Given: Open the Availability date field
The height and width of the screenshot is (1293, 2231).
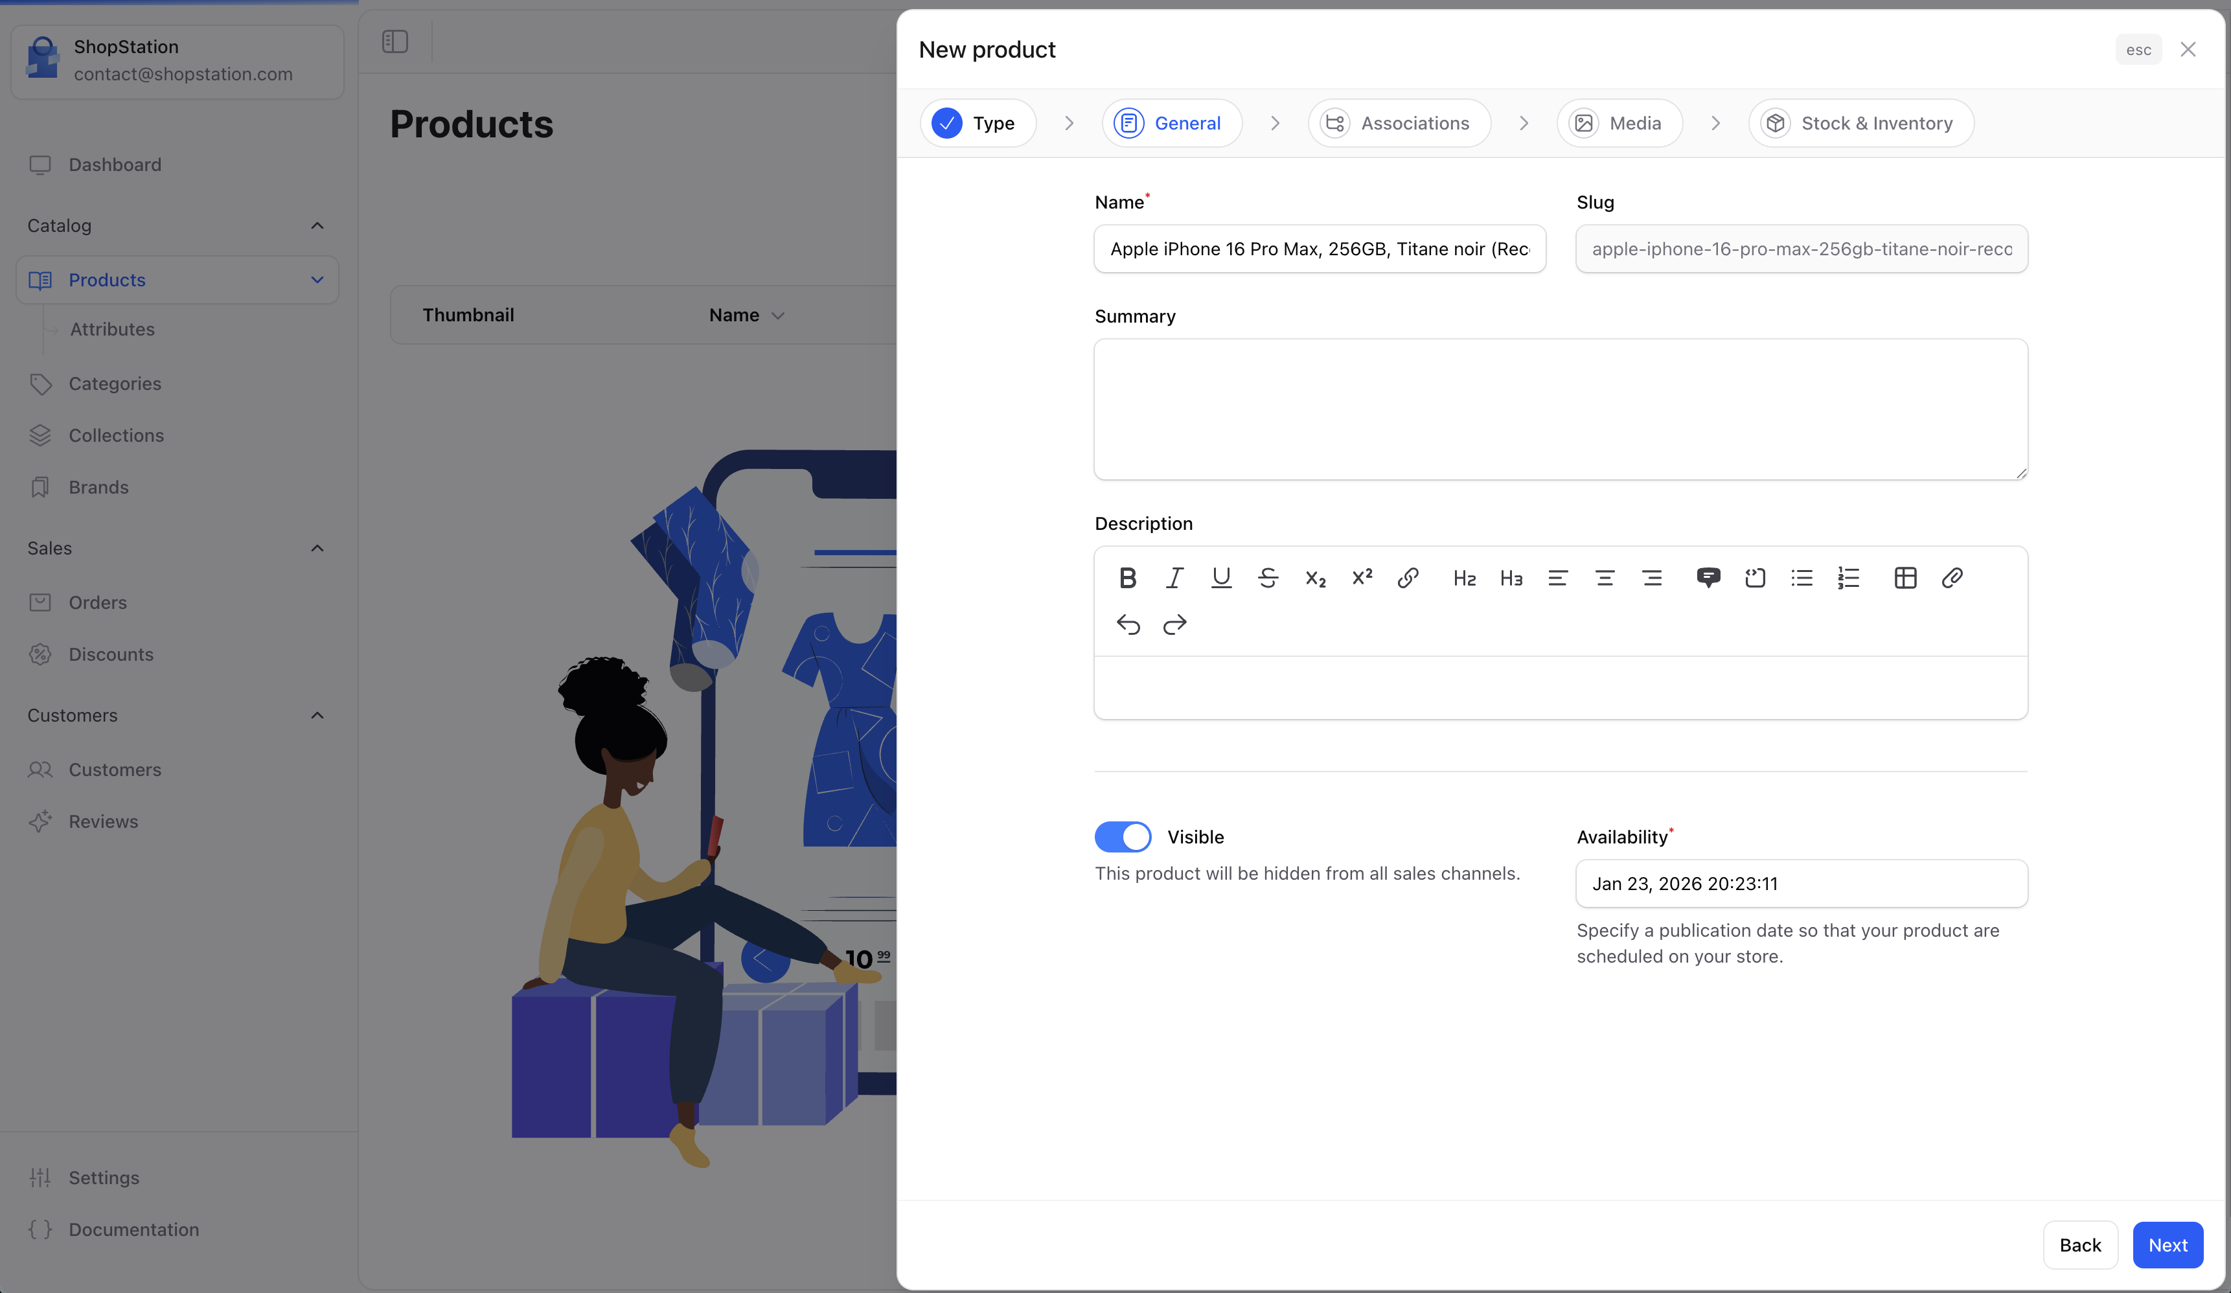Looking at the screenshot, I should point(1801,883).
